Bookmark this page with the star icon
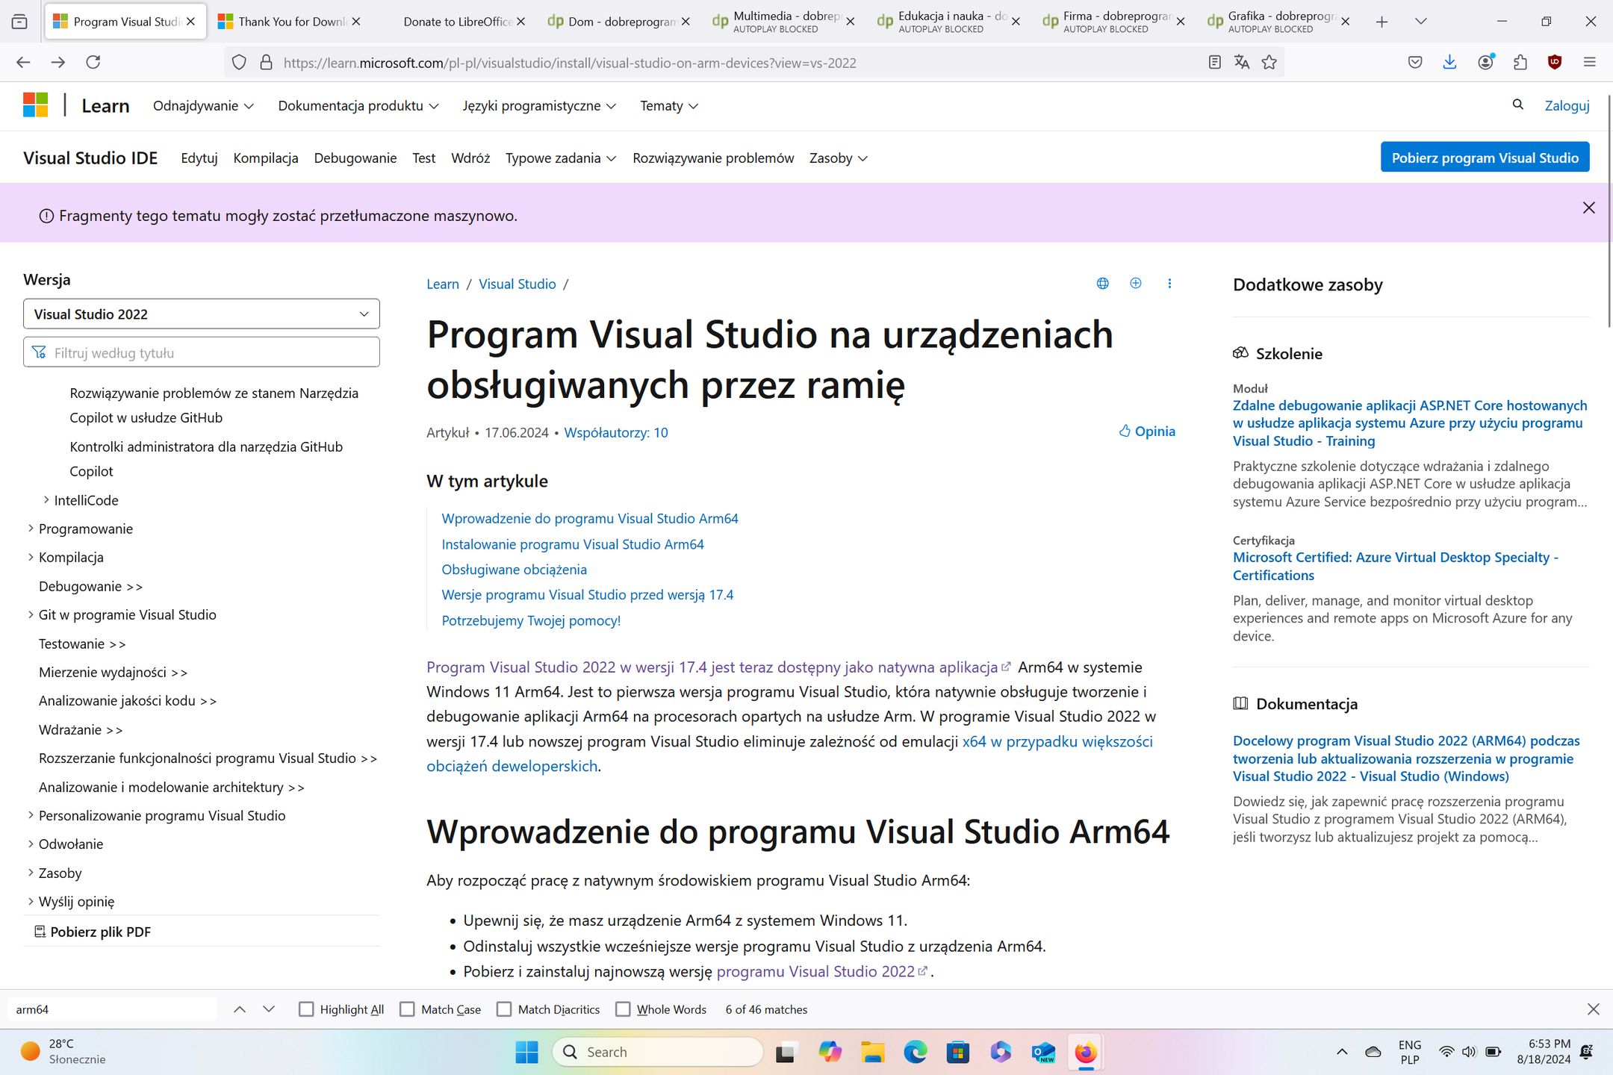 coord(1270,62)
